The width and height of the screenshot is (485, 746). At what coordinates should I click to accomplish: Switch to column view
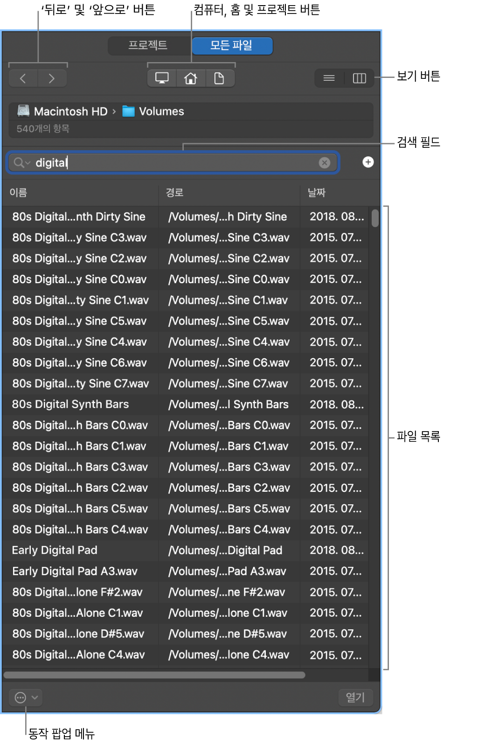[359, 78]
